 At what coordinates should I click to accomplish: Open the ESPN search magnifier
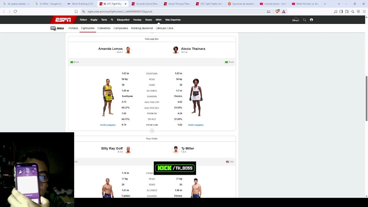304,20
